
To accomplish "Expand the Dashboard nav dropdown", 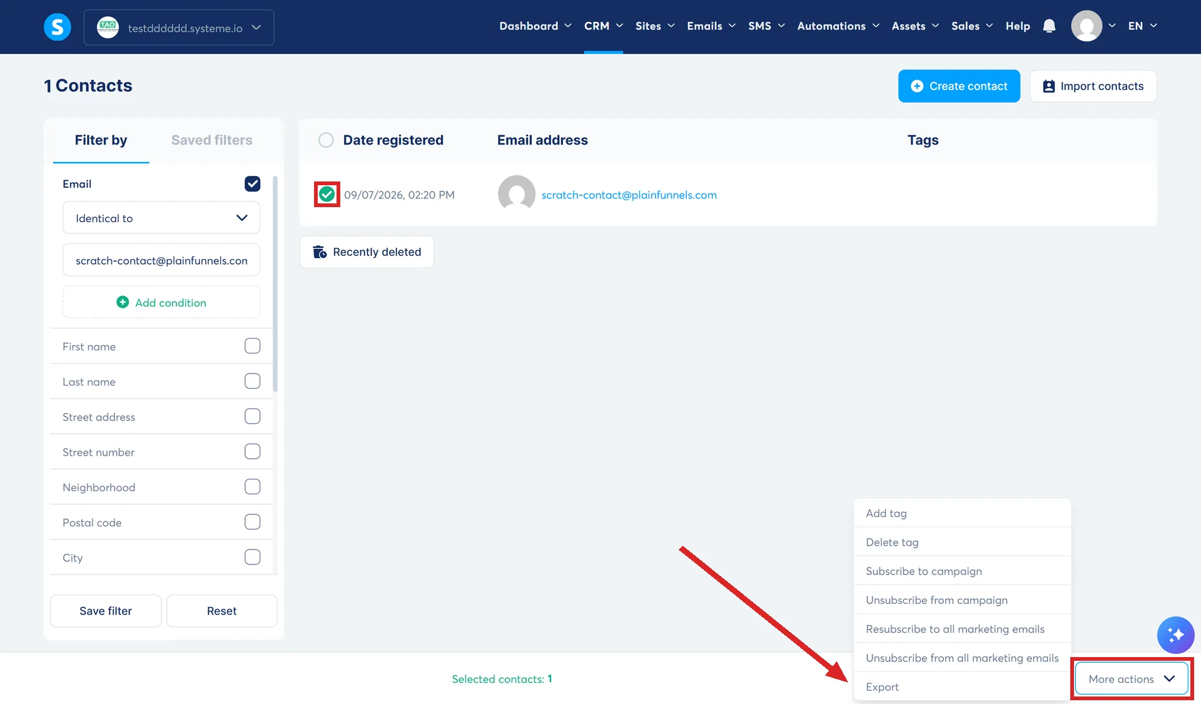I will [x=535, y=26].
